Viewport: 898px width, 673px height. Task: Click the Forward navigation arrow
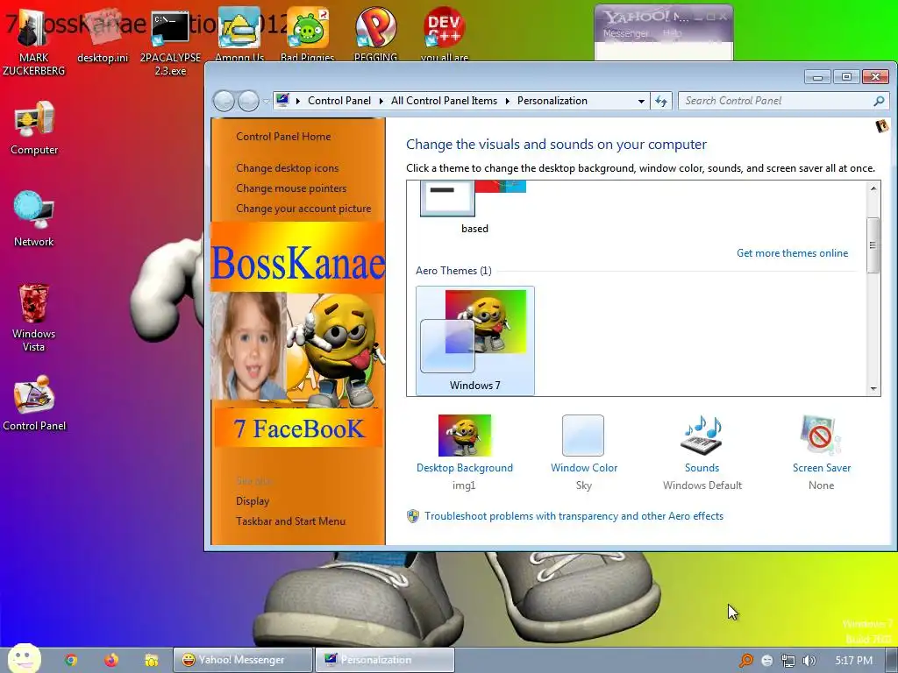coord(248,102)
